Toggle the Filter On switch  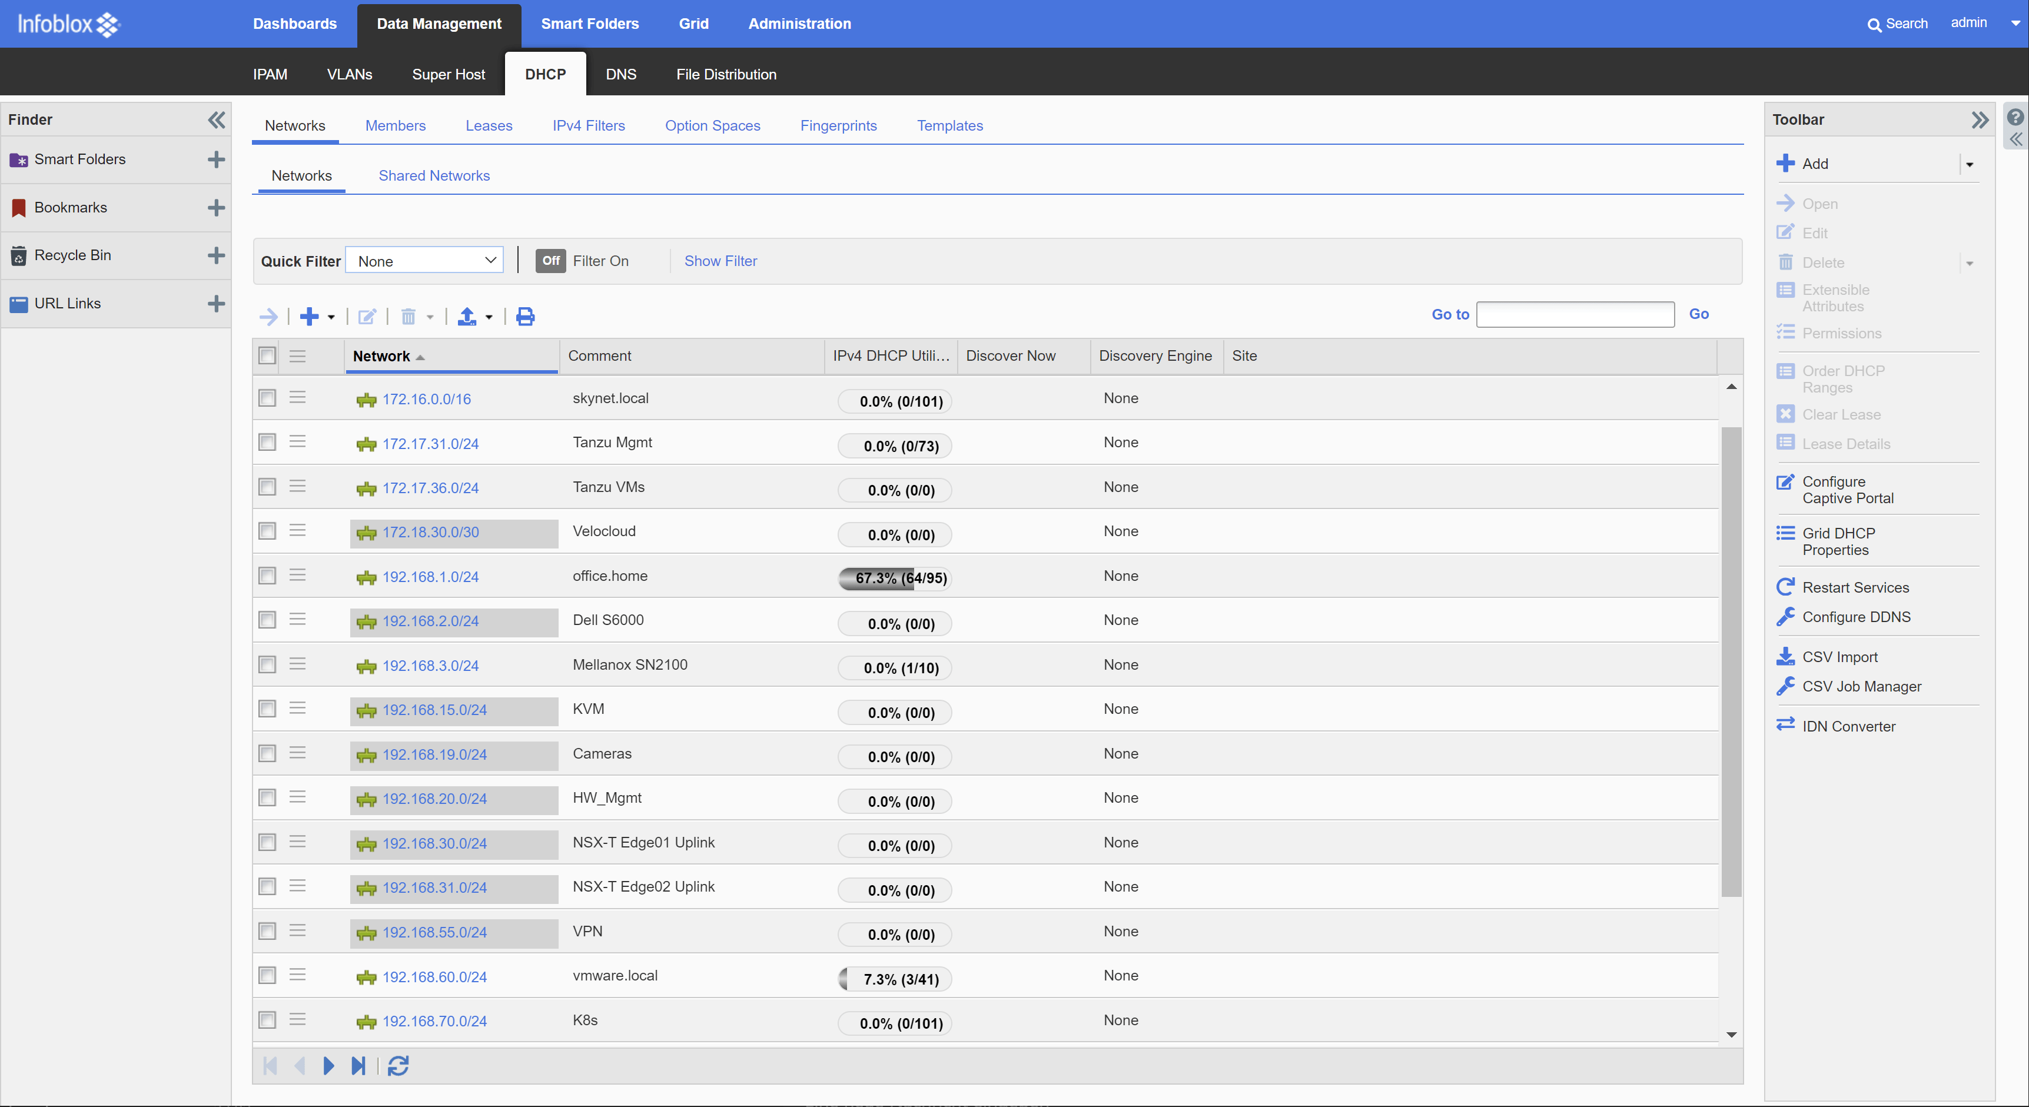tap(550, 261)
